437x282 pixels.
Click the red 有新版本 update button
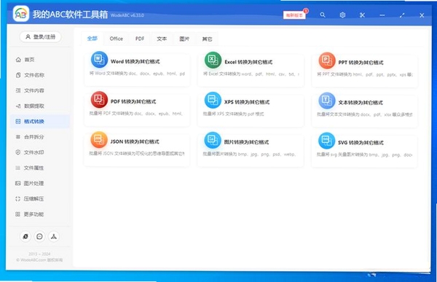[294, 15]
